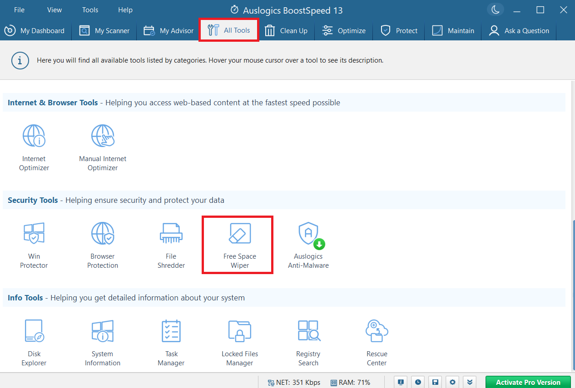
Task: Open the Registry Search tool
Action: (308, 343)
